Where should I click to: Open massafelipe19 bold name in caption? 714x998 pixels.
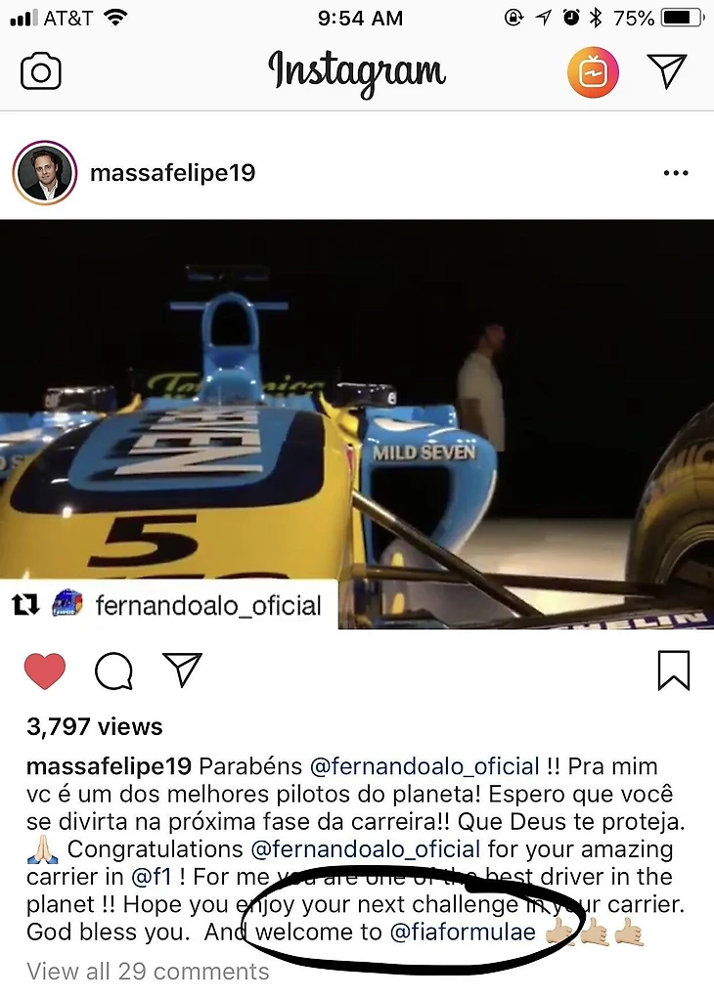(109, 765)
